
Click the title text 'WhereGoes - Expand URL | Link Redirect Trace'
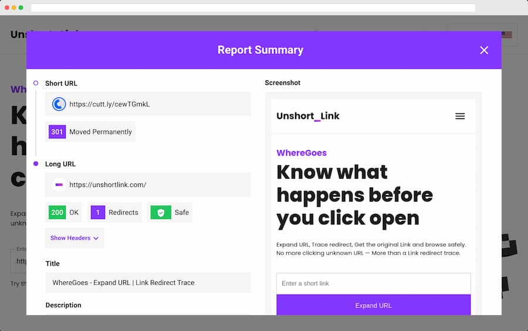point(123,282)
